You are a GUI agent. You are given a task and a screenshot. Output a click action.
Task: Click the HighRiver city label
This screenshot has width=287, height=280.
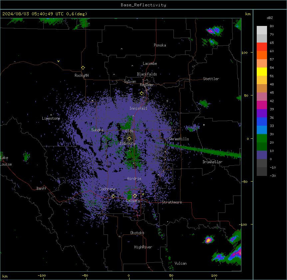(x=143, y=247)
